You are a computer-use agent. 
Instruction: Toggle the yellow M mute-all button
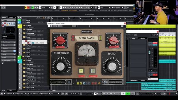[26, 7]
